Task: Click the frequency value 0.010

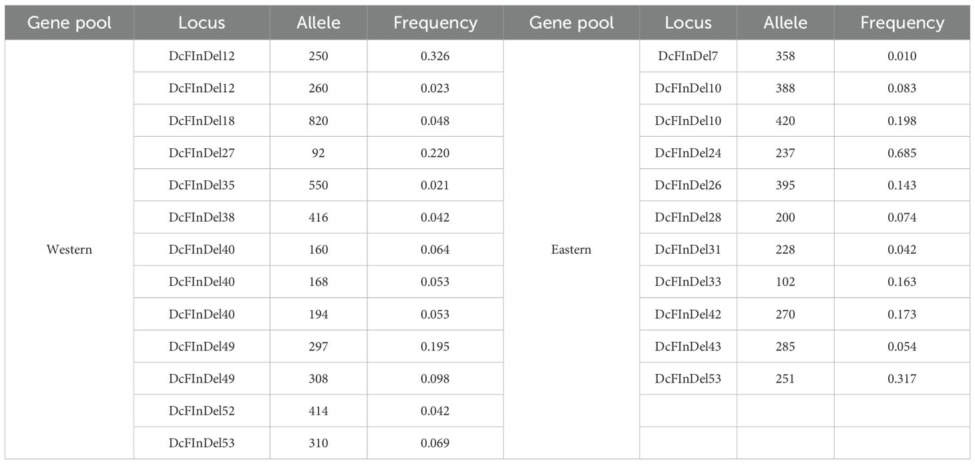Action: pyautogui.click(x=902, y=56)
